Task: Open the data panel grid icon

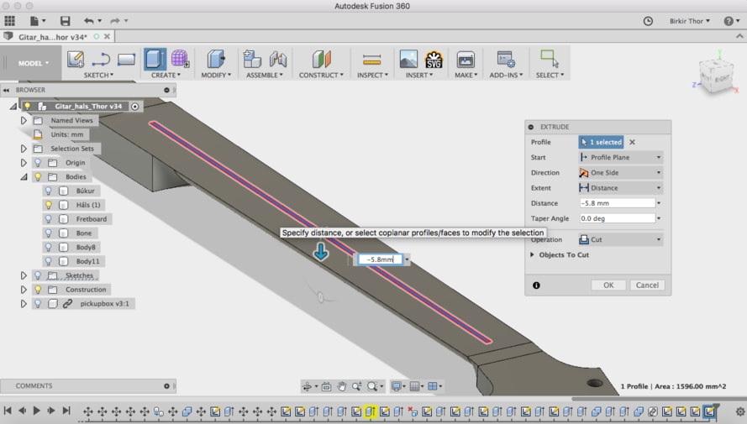Action: [9, 20]
